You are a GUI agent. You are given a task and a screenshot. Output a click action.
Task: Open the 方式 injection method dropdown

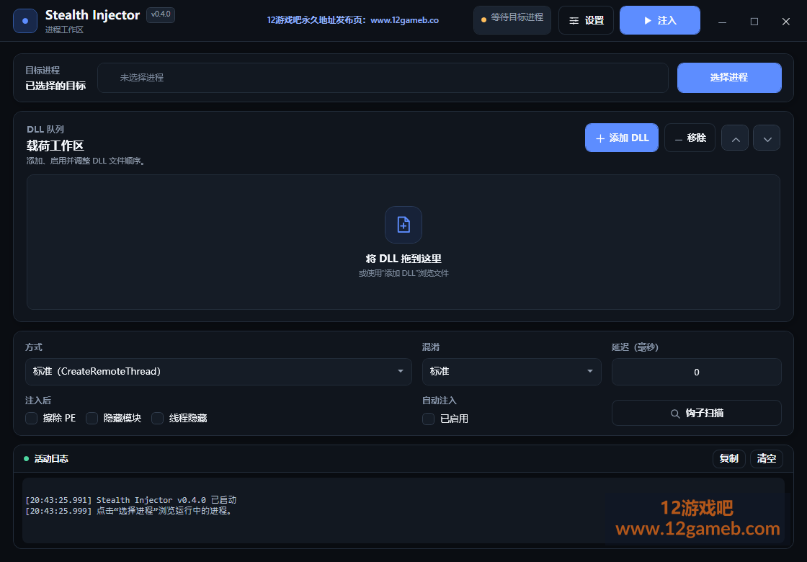pyautogui.click(x=218, y=372)
